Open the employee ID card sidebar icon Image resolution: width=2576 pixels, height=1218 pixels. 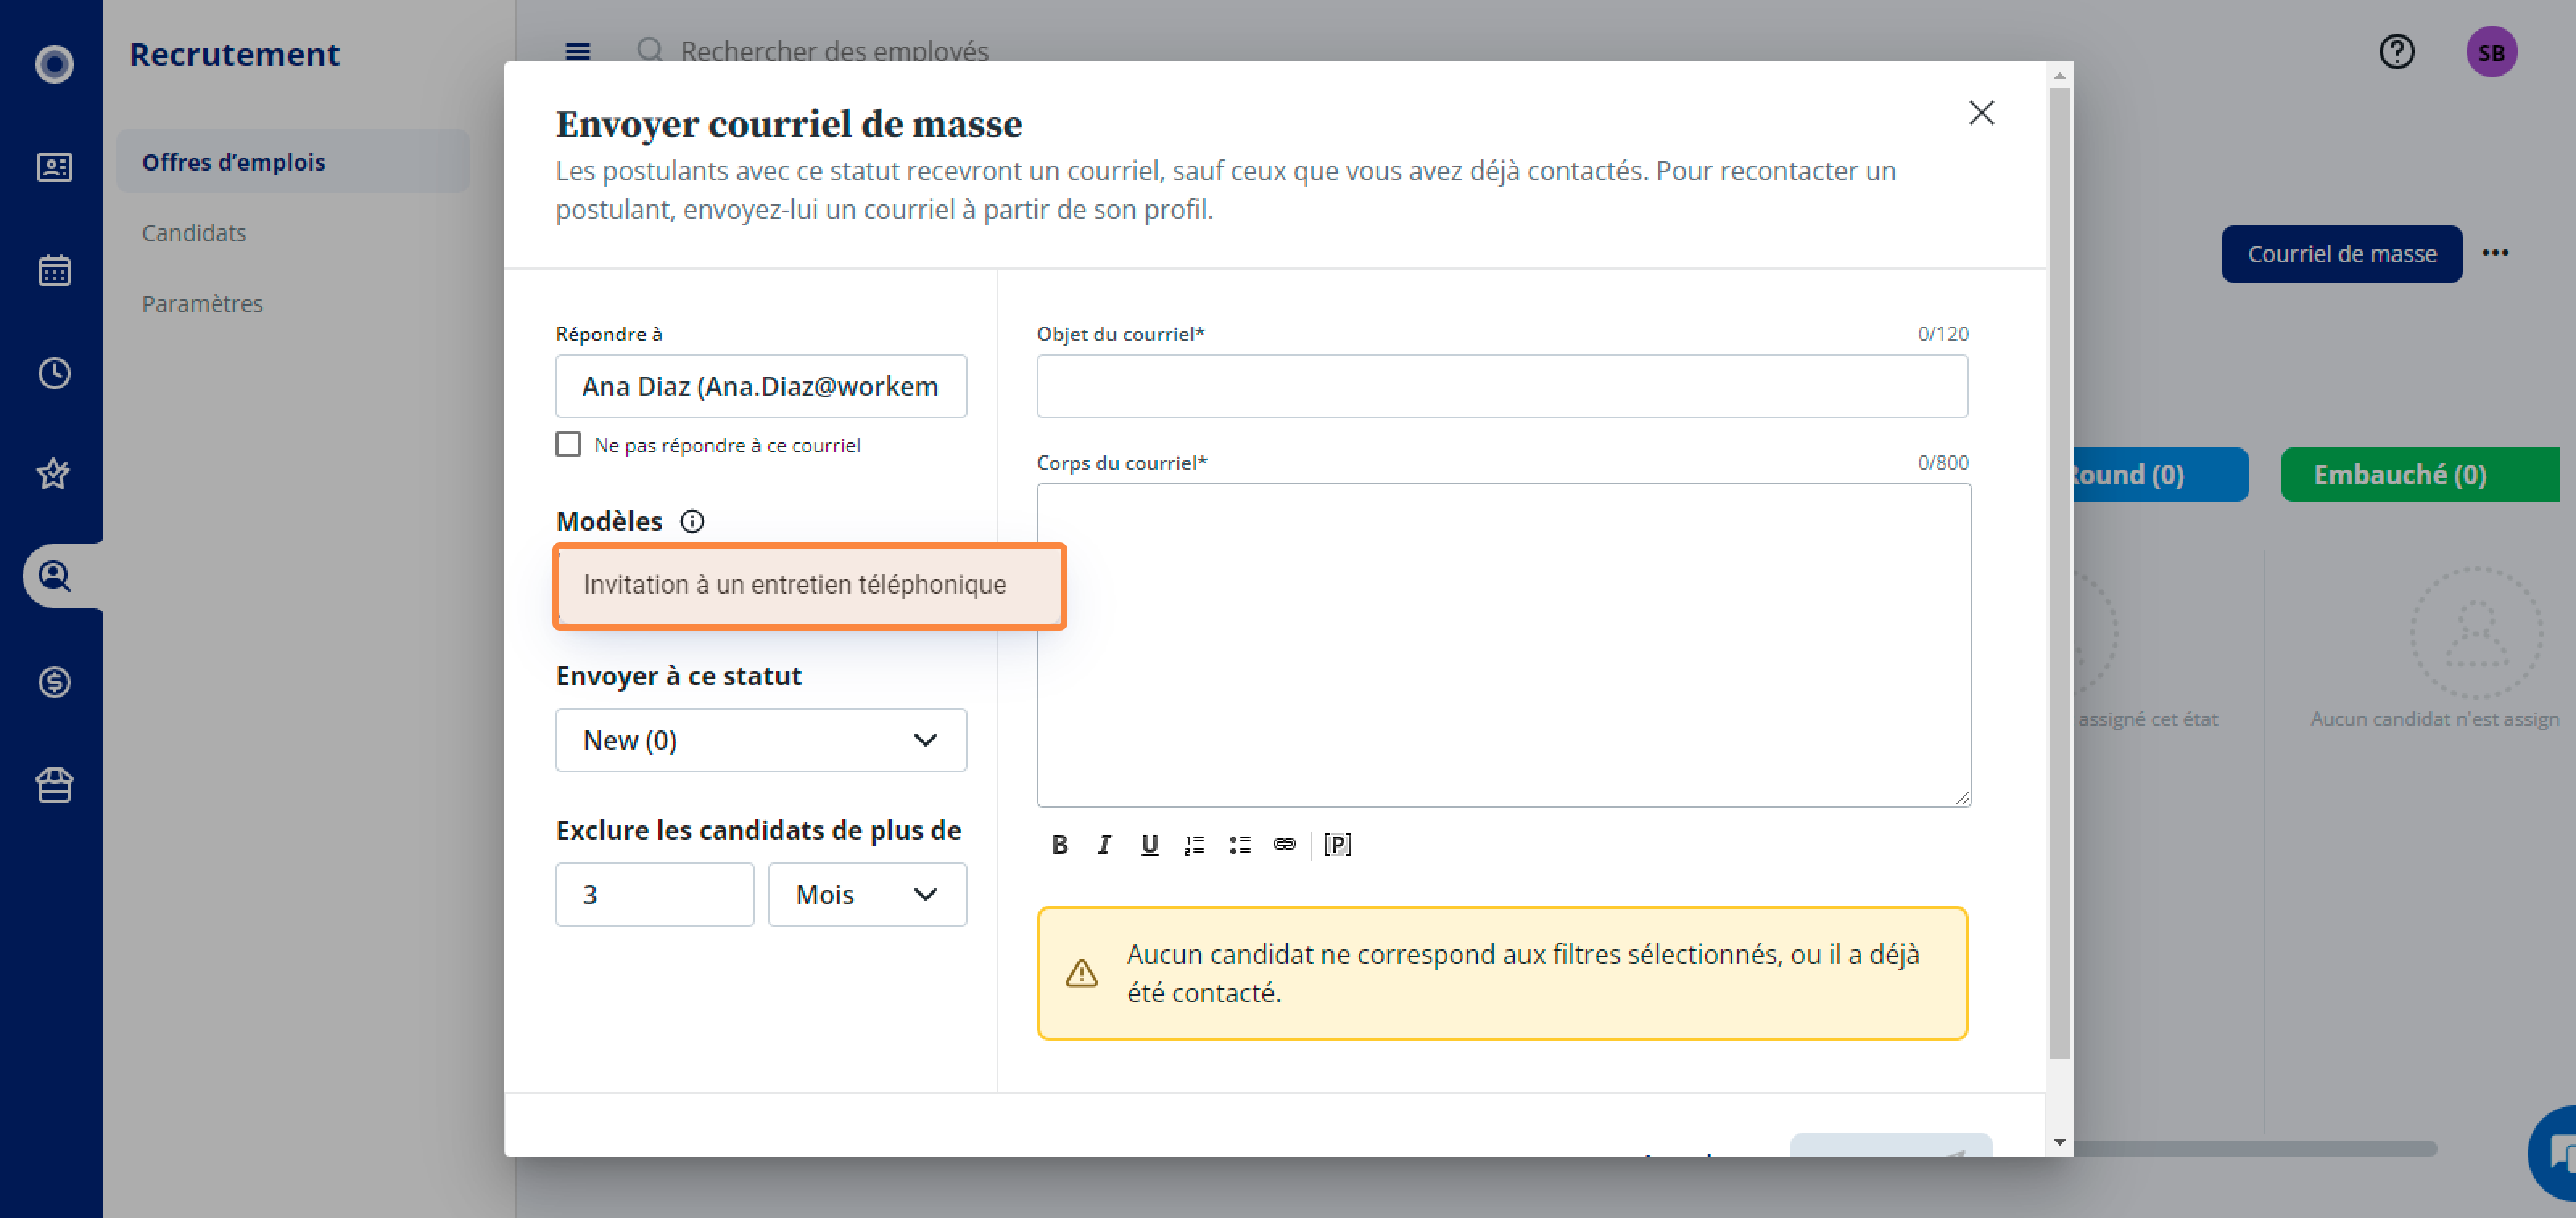[54, 167]
